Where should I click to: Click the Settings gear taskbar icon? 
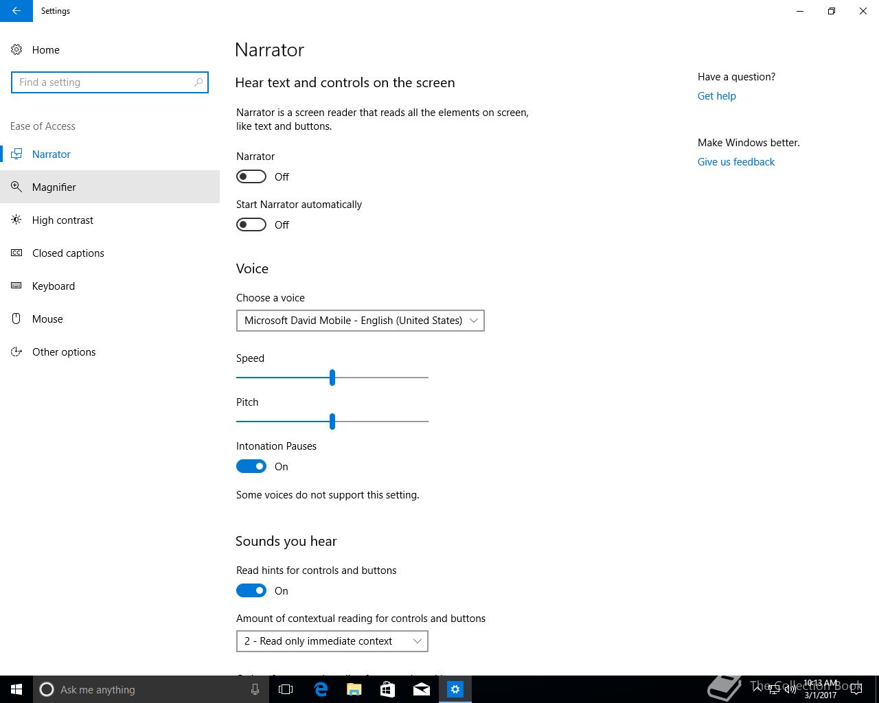point(455,689)
